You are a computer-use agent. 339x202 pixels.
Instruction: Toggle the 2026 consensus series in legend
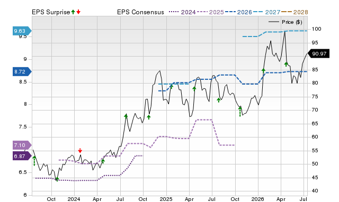[238, 12]
